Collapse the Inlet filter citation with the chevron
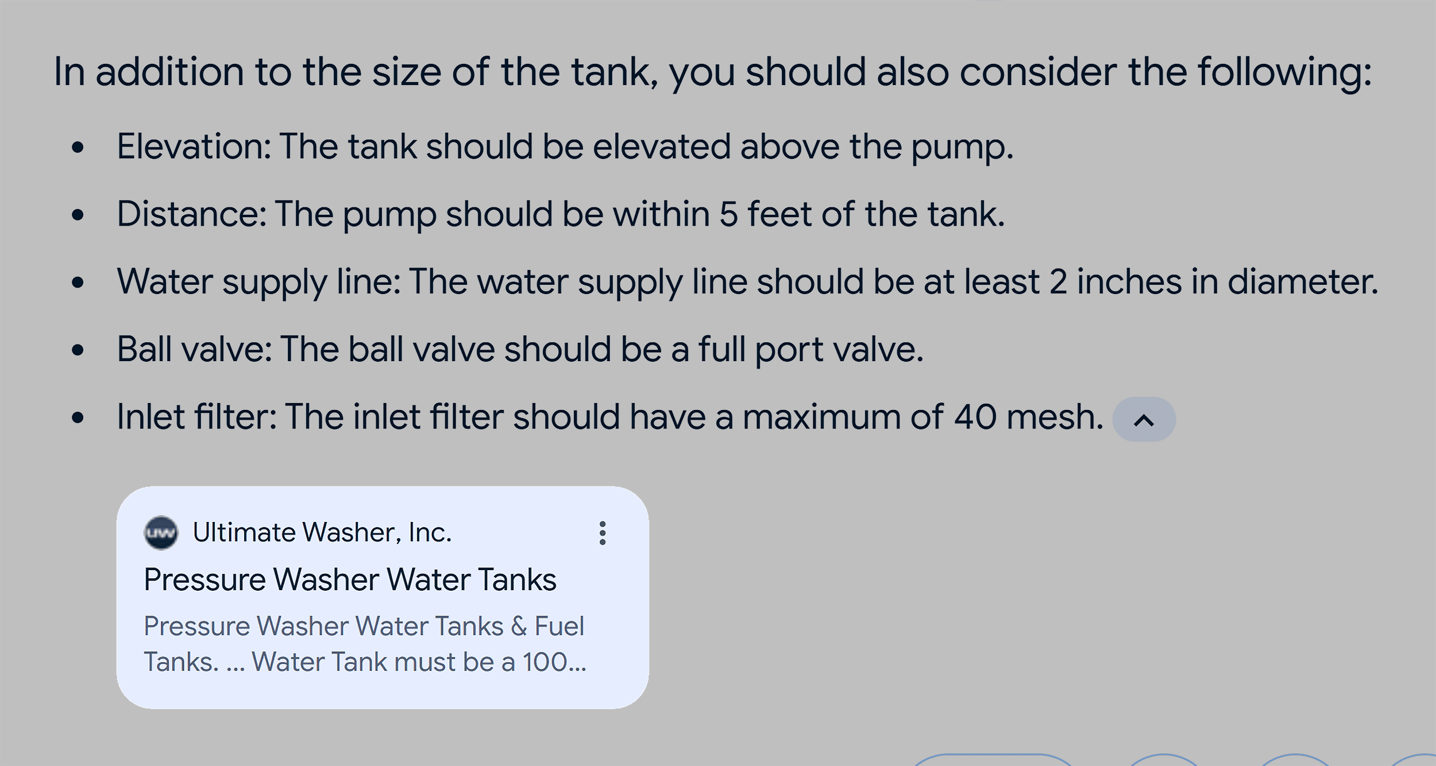Image resolution: width=1436 pixels, height=766 pixels. click(1143, 419)
